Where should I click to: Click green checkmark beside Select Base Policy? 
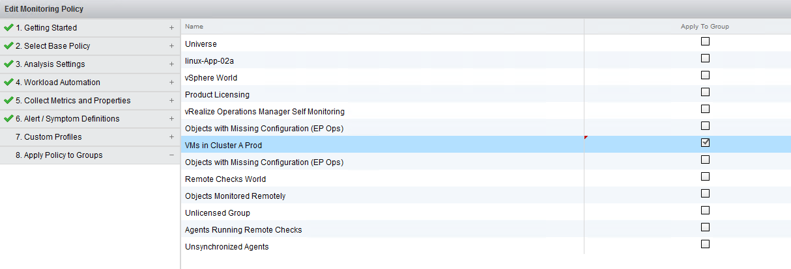8,46
